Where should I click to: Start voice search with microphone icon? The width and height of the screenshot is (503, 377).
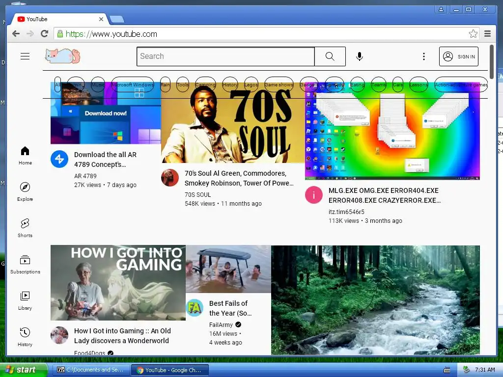point(360,56)
